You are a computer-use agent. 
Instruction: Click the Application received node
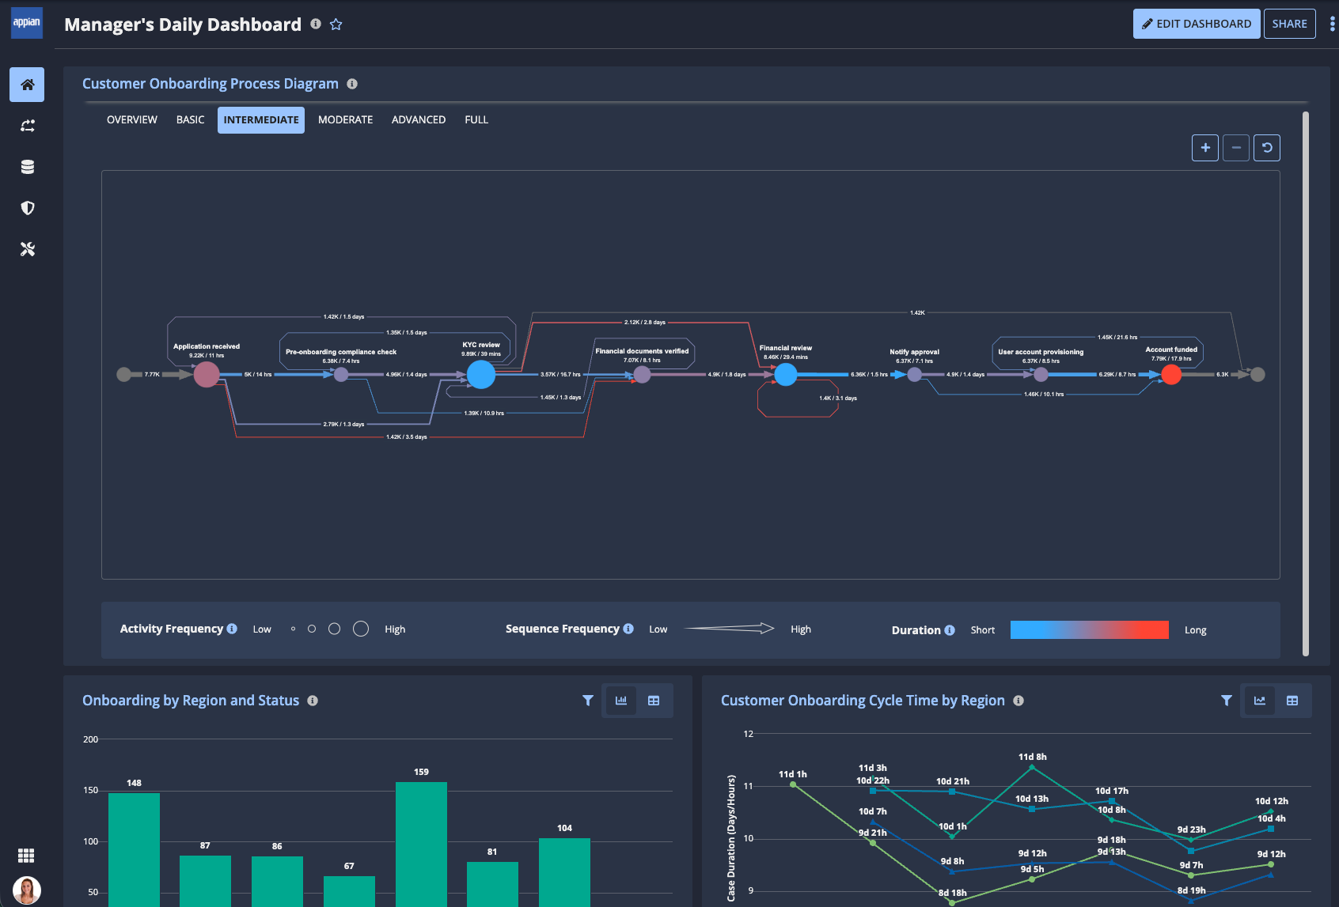click(207, 374)
